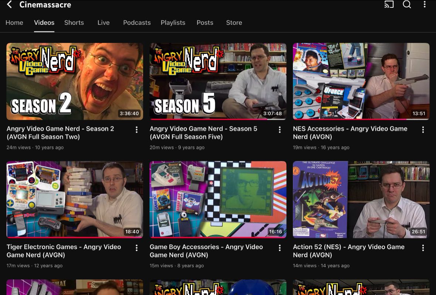The height and width of the screenshot is (295, 436).
Task: Select '20m views · 9 years ago' text
Action: (x=177, y=147)
